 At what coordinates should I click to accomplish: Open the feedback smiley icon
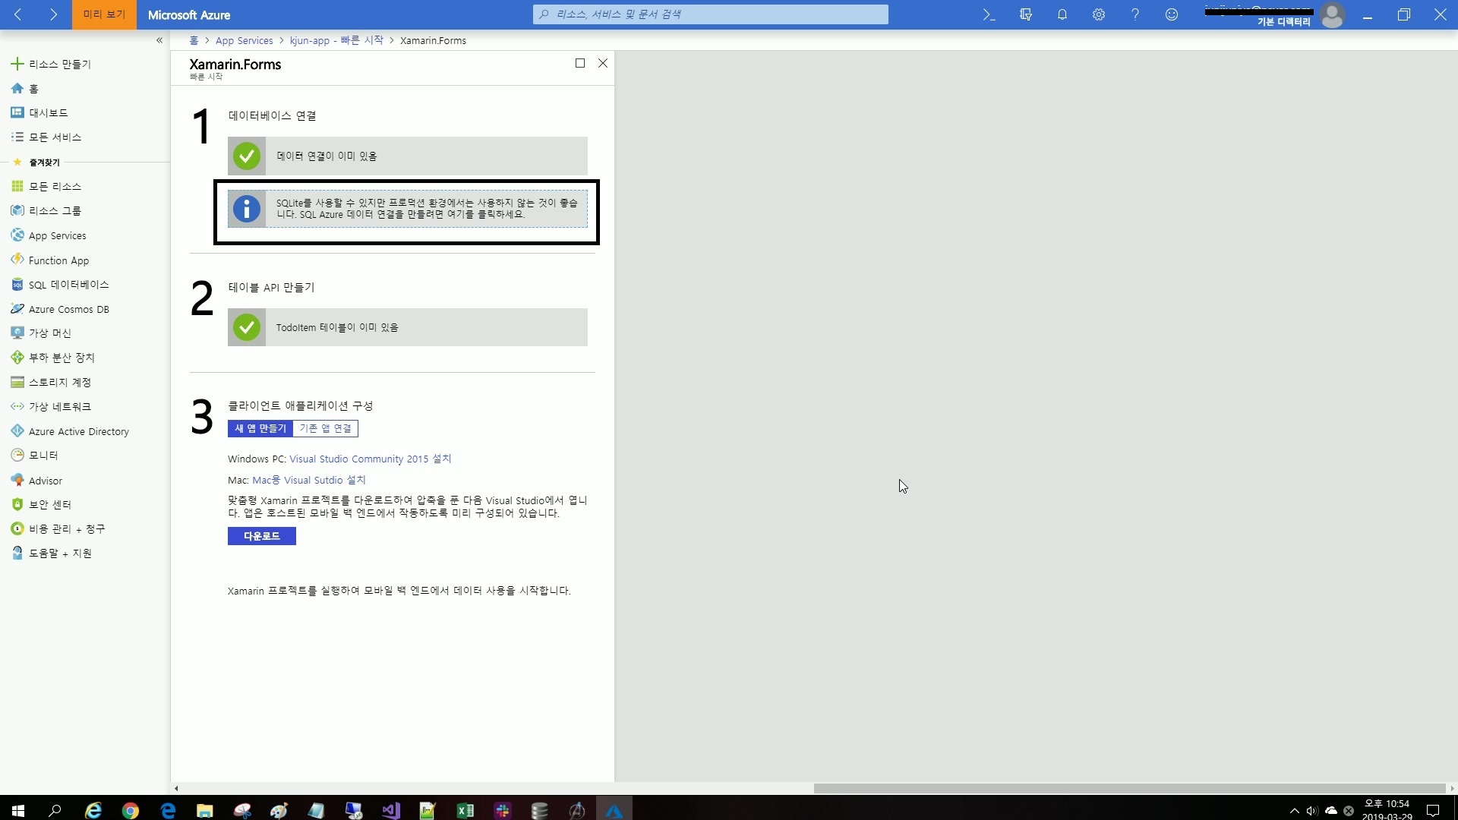tap(1172, 14)
